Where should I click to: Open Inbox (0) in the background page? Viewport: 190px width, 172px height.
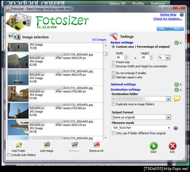tap(117, 3)
